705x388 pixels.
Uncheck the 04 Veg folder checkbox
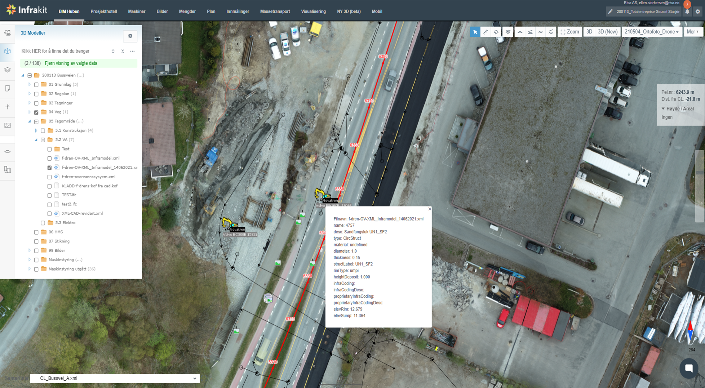coord(36,112)
